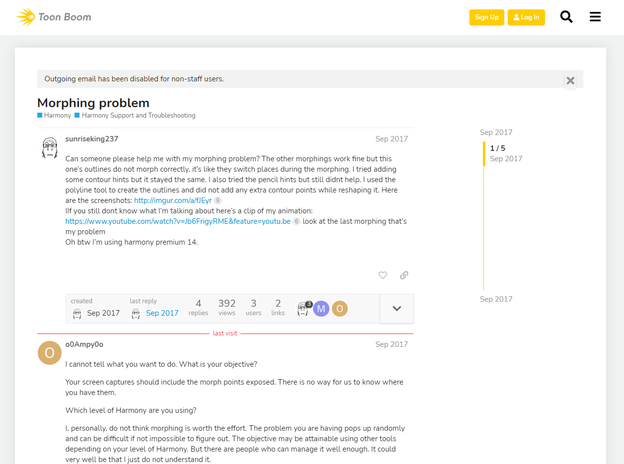Image resolution: width=624 pixels, height=464 pixels.
Task: Click o0Ampy0o's round avatar beside reply
Action: 50,353
